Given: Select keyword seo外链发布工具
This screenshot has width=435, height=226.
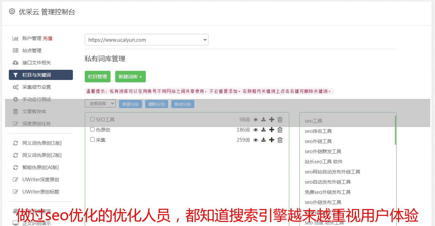Looking at the screenshot, I should tap(323, 202).
